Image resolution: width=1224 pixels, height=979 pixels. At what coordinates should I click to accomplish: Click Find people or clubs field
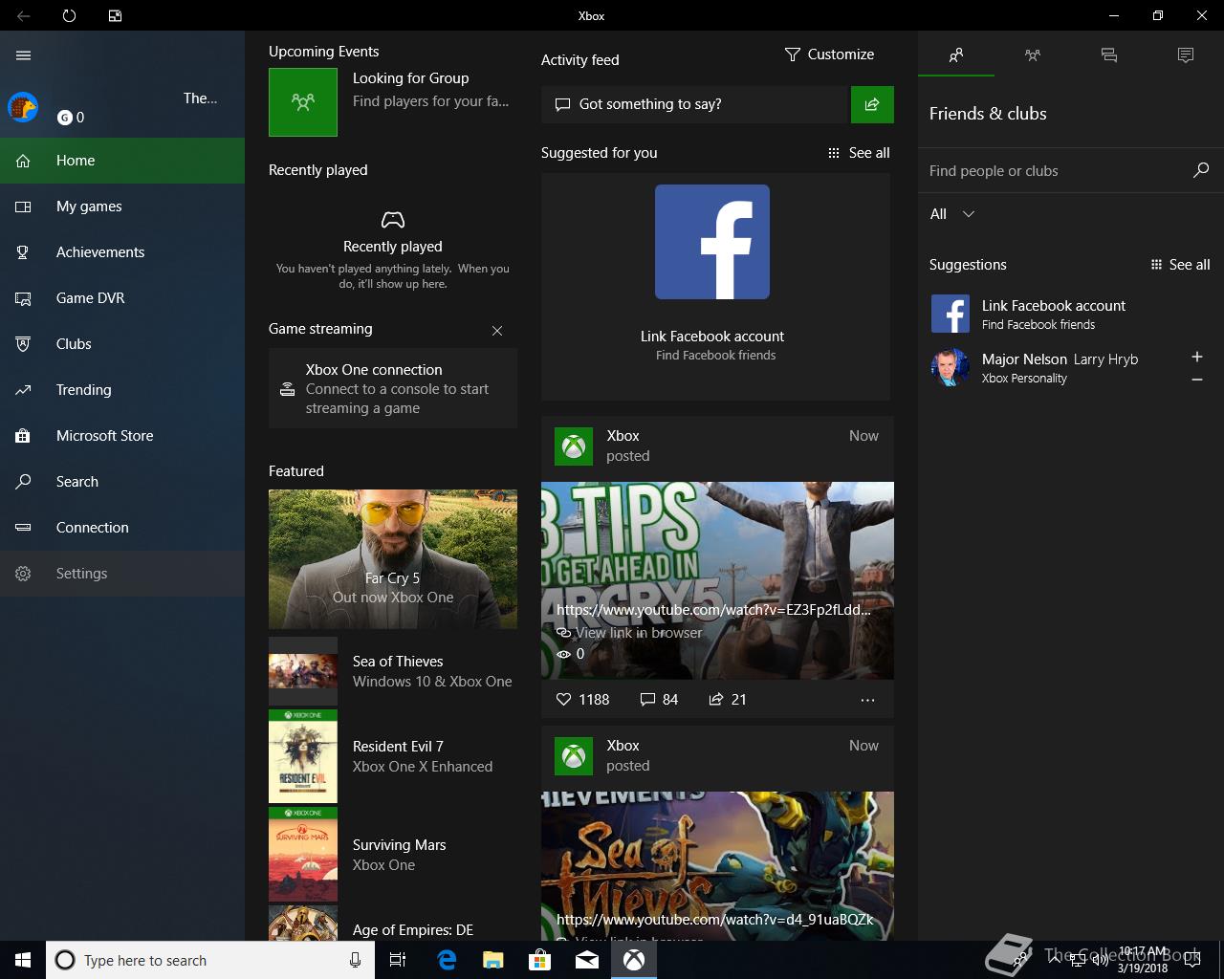pos(1052,171)
